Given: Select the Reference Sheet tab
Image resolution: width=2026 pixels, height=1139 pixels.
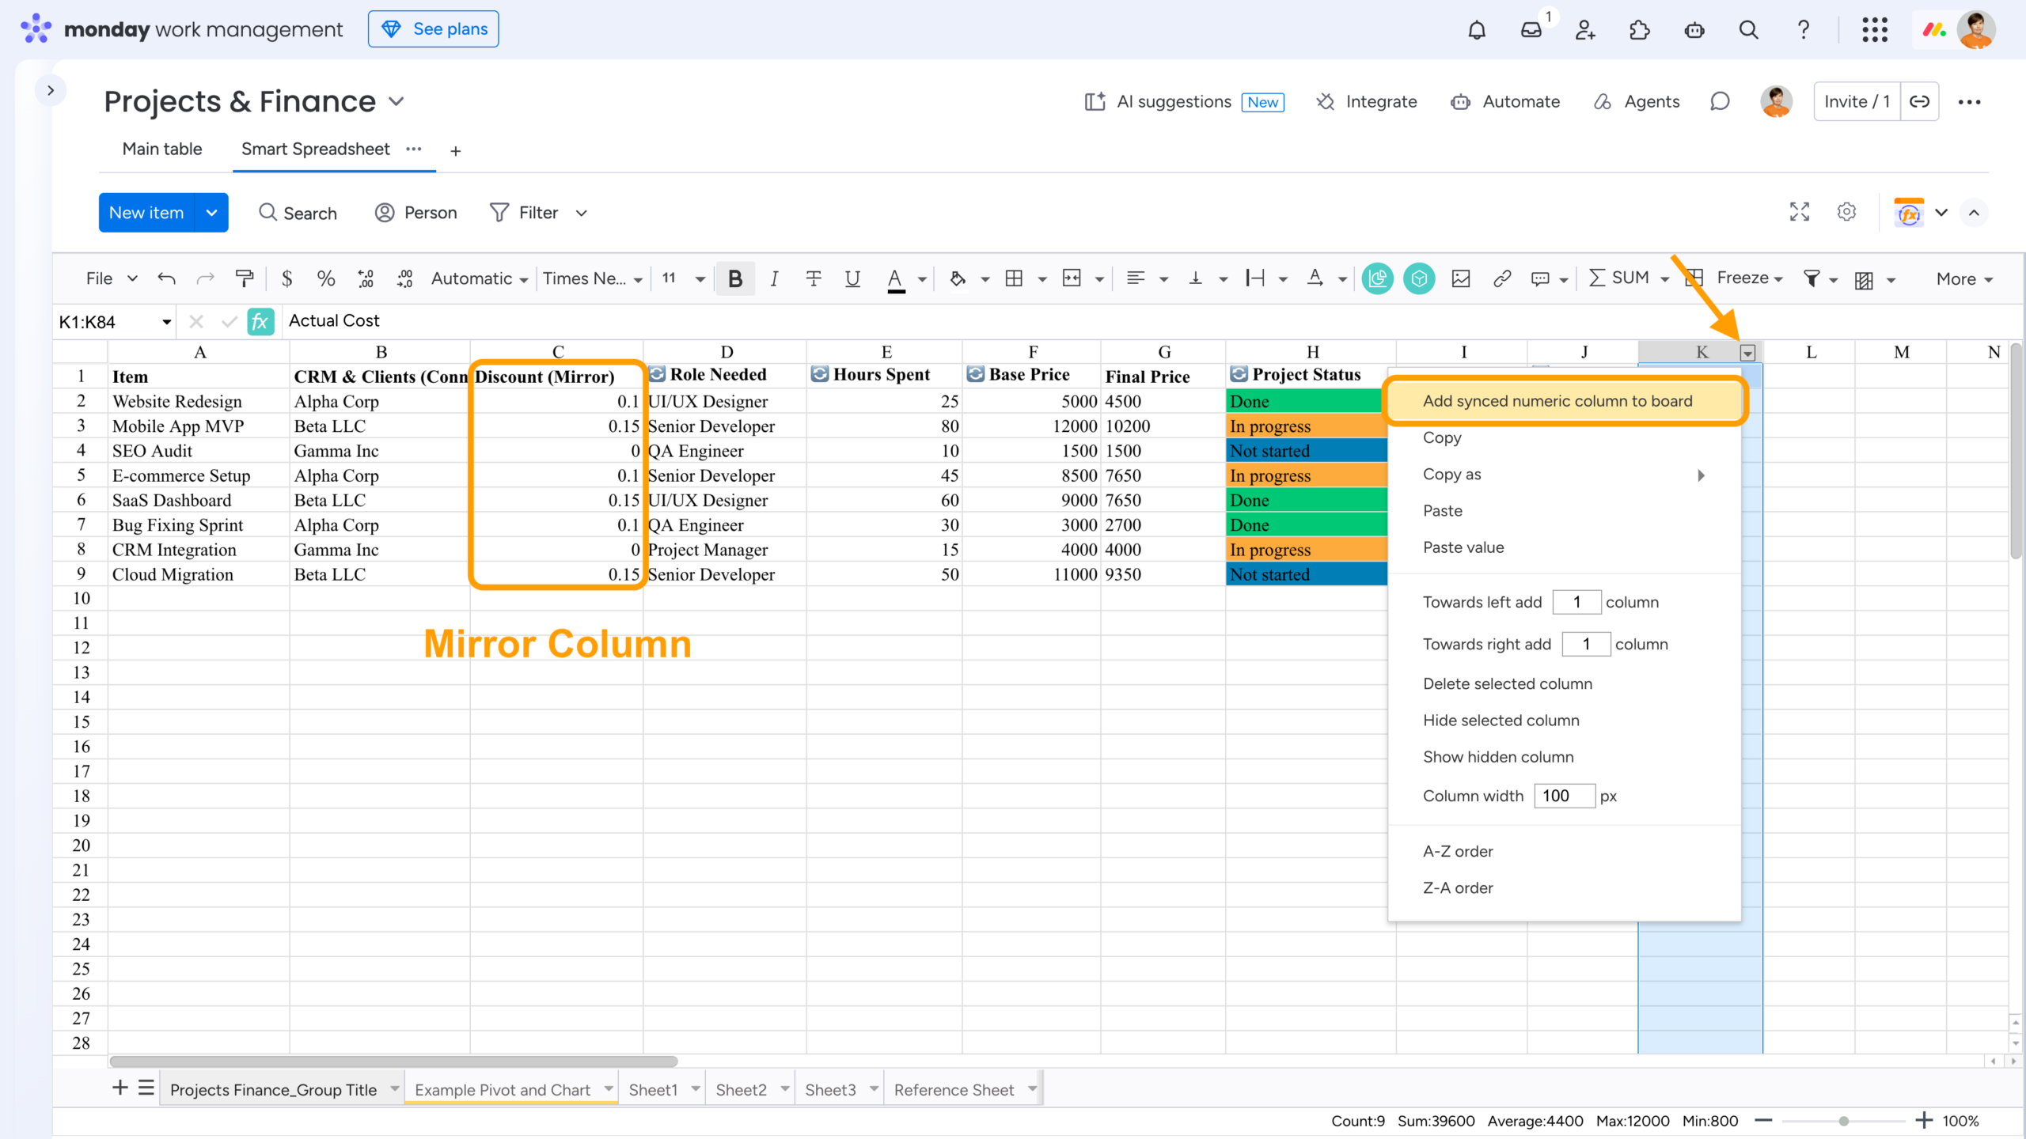Looking at the screenshot, I should click(954, 1090).
